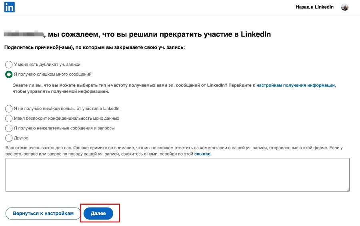Select 'У меня есть дубликат уч. записи' radio button
This screenshot has width=360, height=226.
[9, 65]
